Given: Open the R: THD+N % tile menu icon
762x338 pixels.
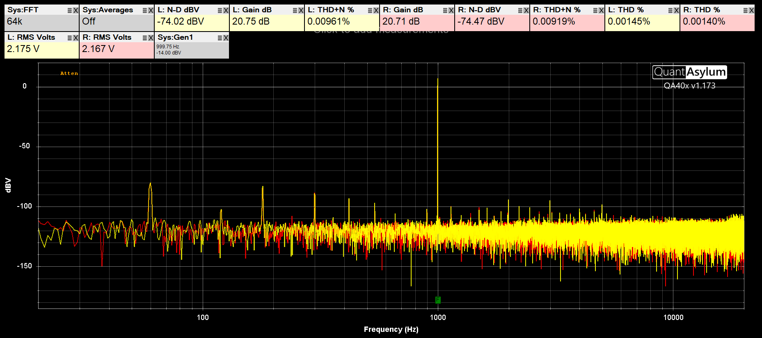Looking at the screenshot, I should coord(595,10).
